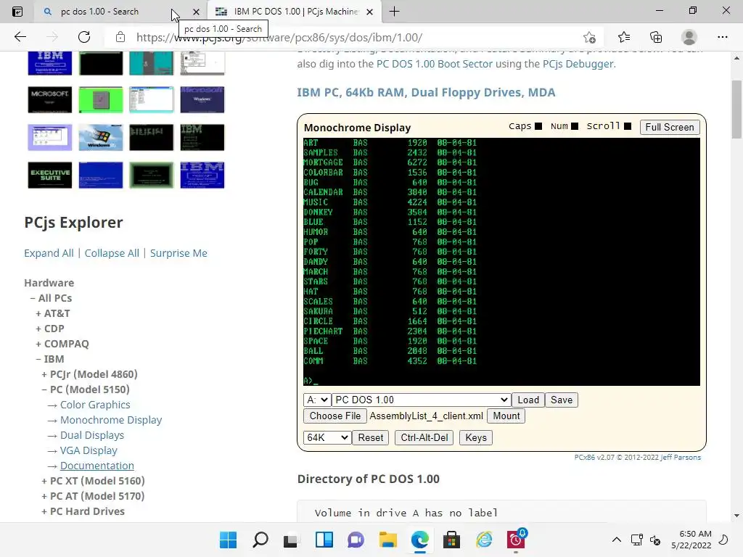
Task: Open the Collections icon in toolbar
Action: tap(656, 37)
